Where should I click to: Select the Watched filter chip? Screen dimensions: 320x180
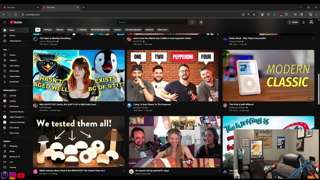coord(149,29)
